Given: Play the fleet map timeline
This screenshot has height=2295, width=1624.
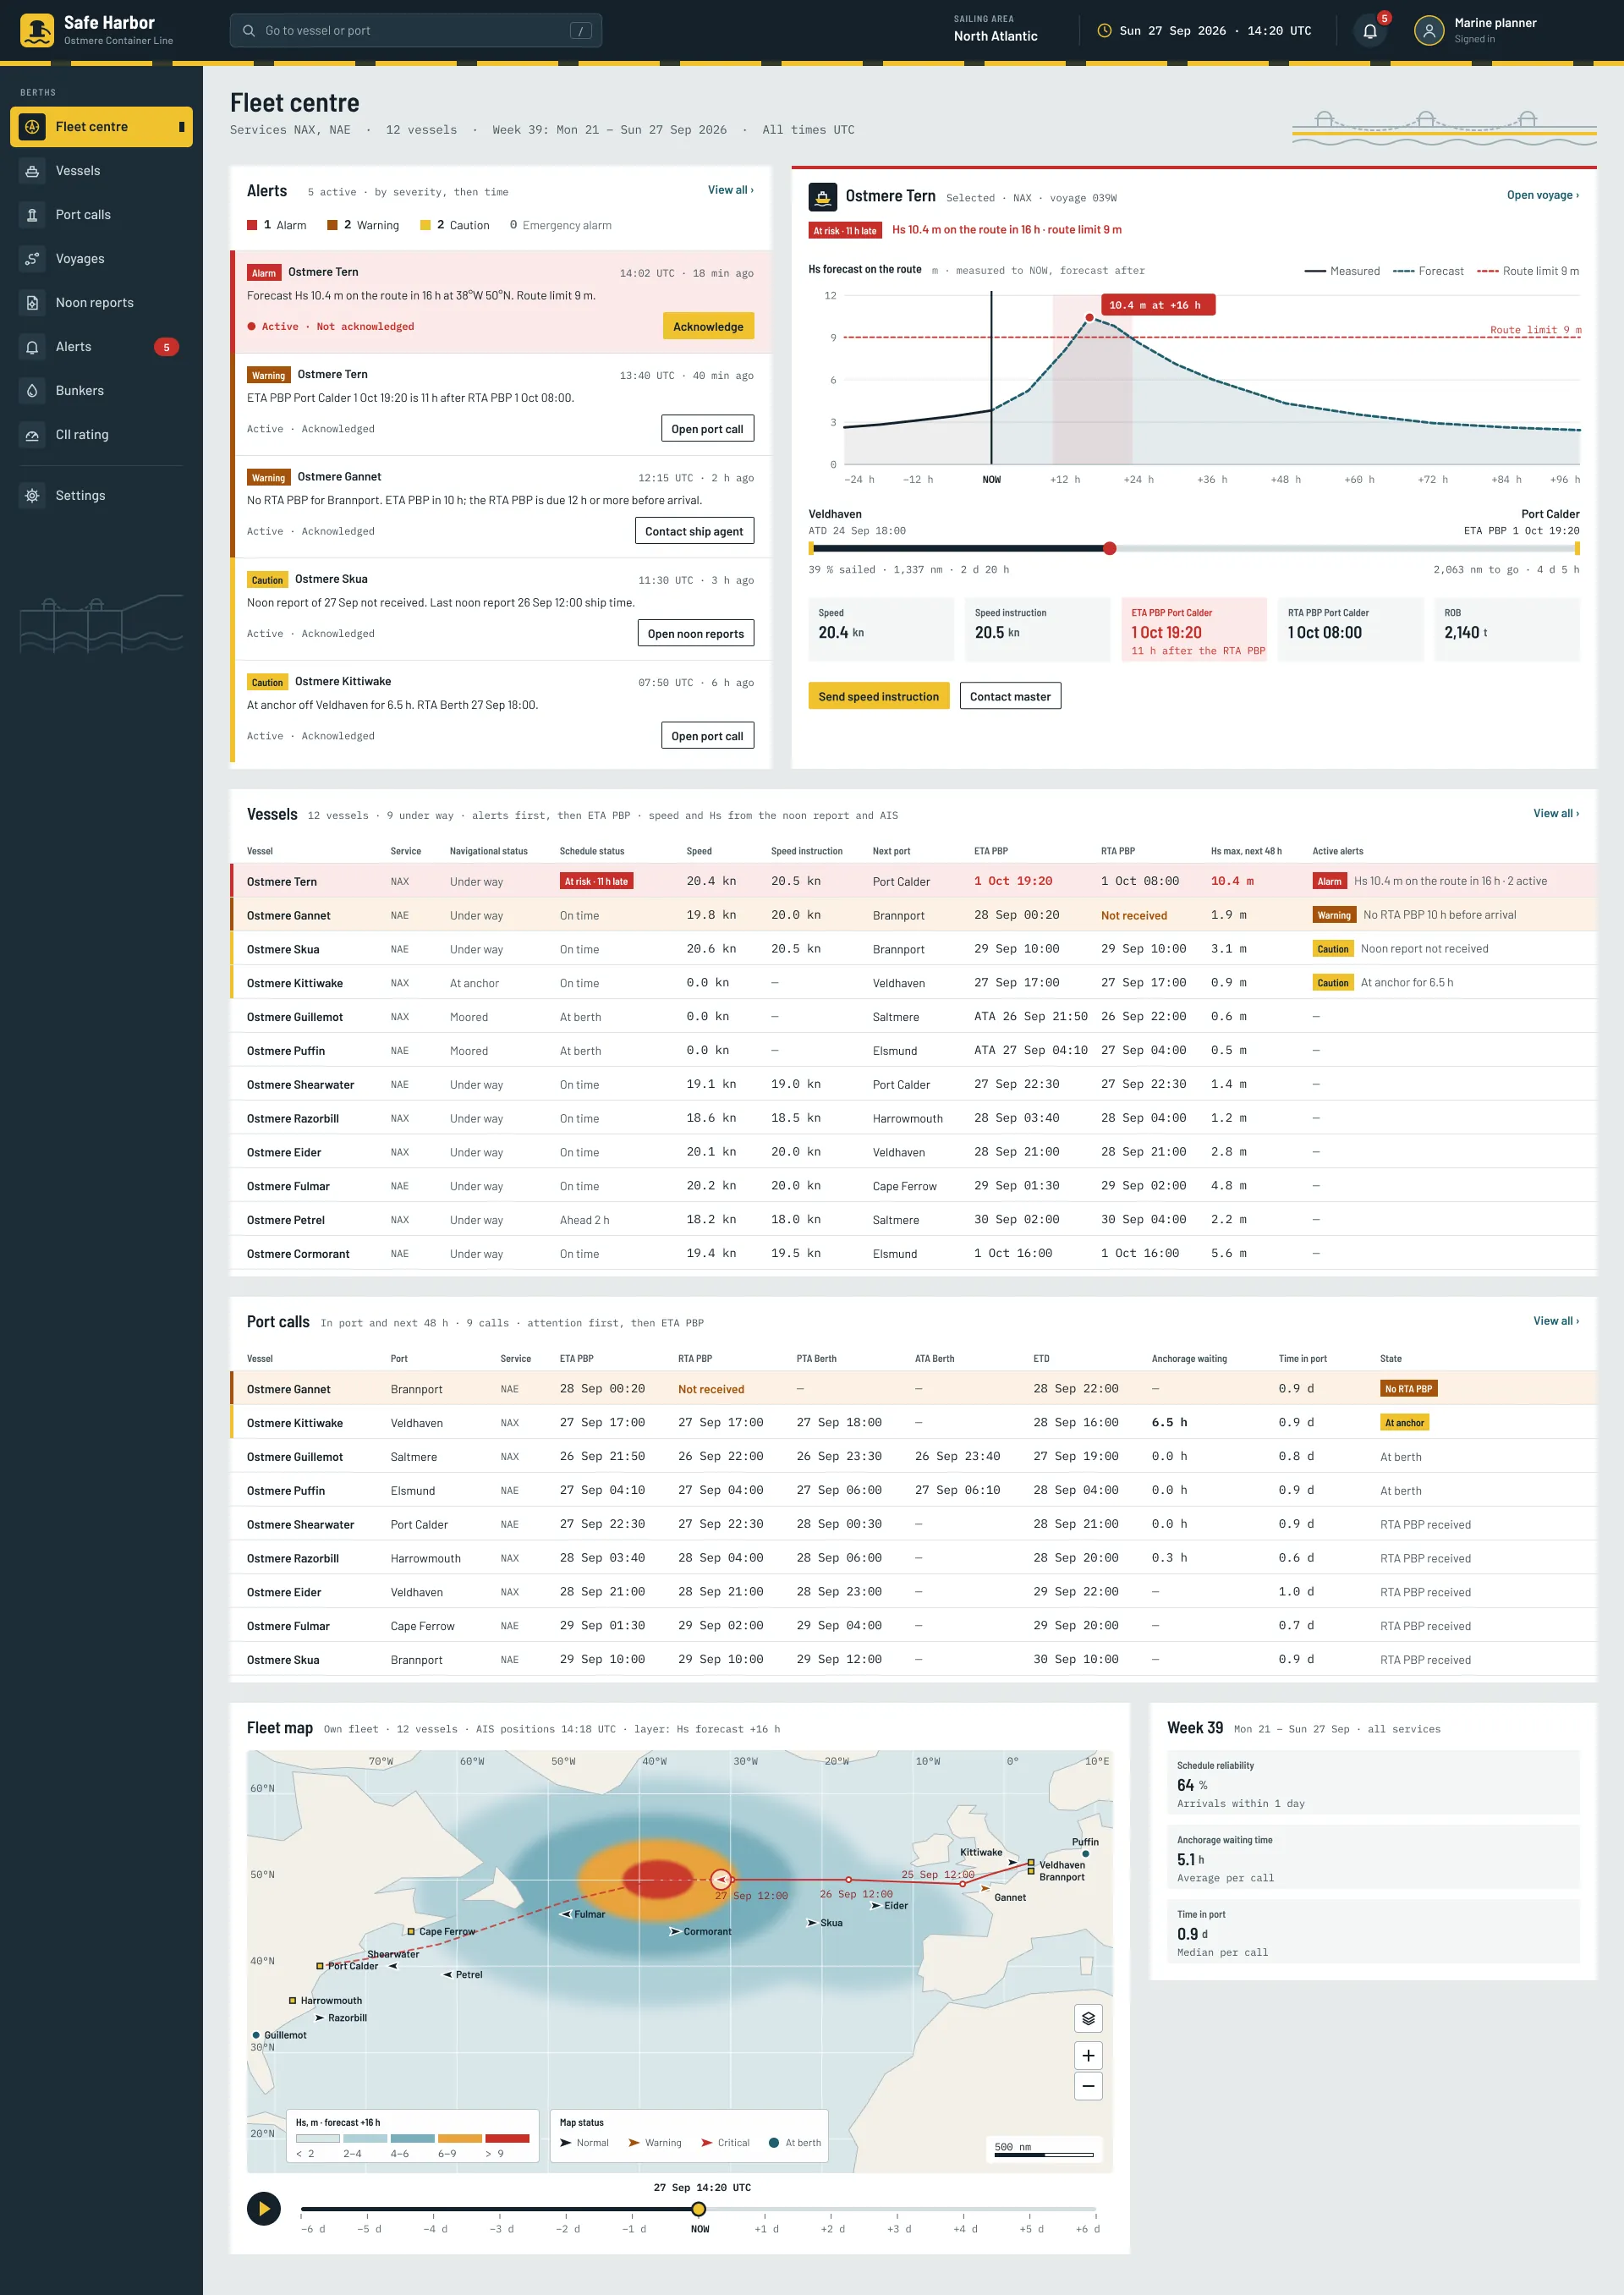Looking at the screenshot, I should tap(264, 2208).
